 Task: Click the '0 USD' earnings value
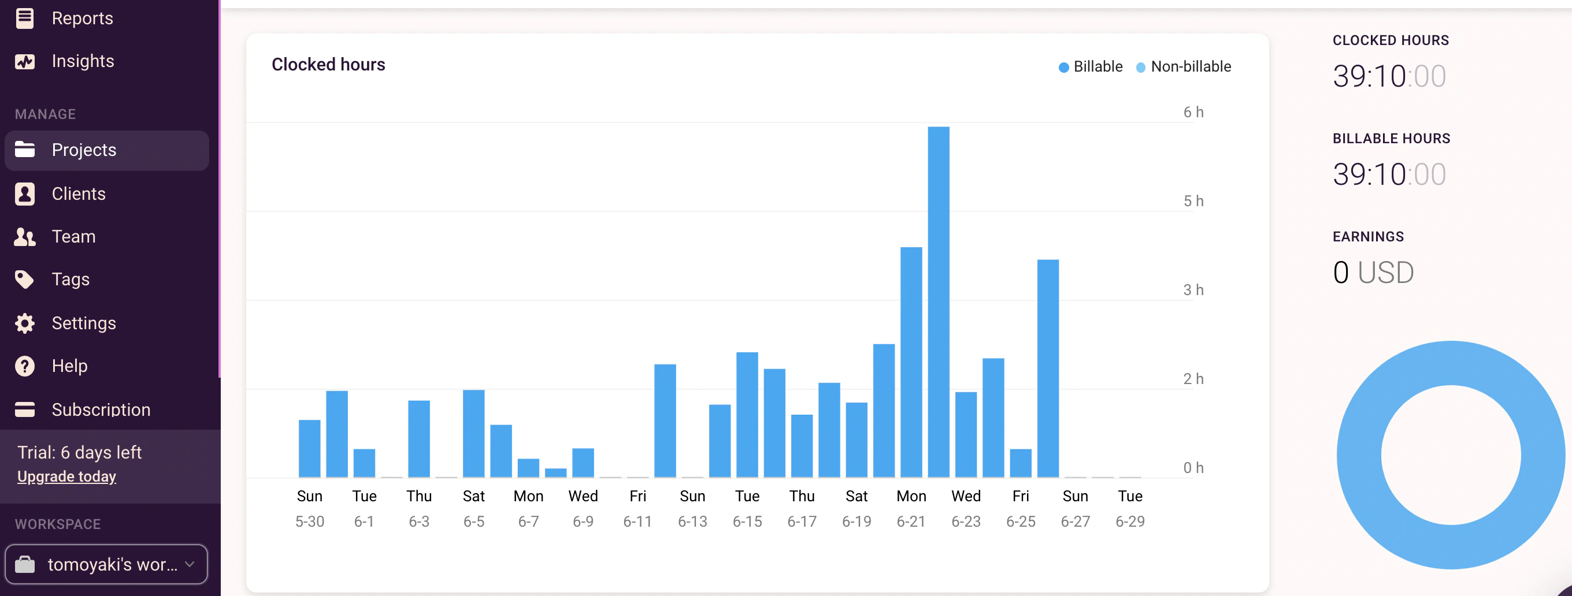coord(1373,272)
